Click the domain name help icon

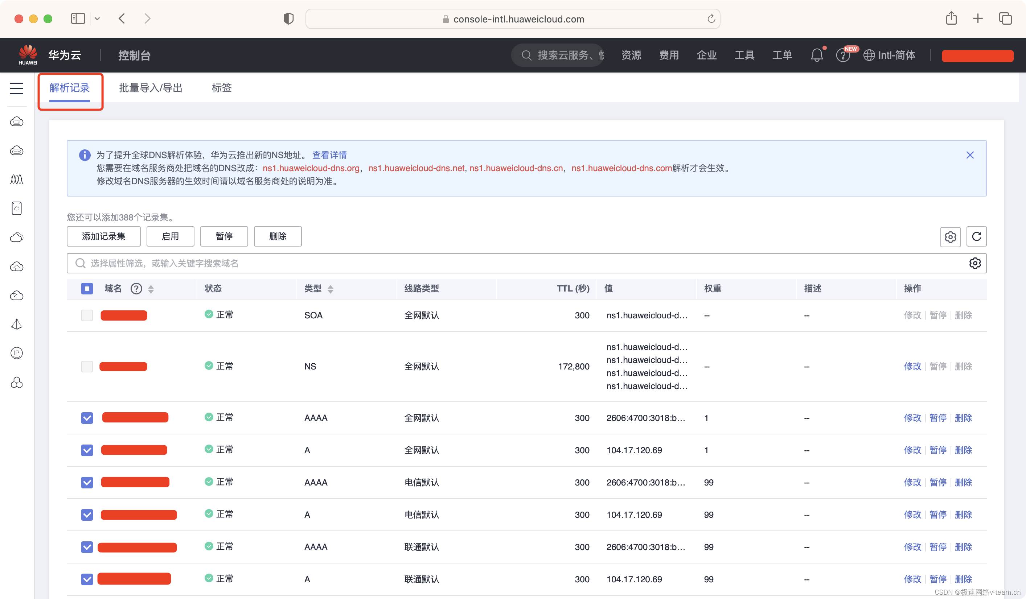pyautogui.click(x=136, y=289)
